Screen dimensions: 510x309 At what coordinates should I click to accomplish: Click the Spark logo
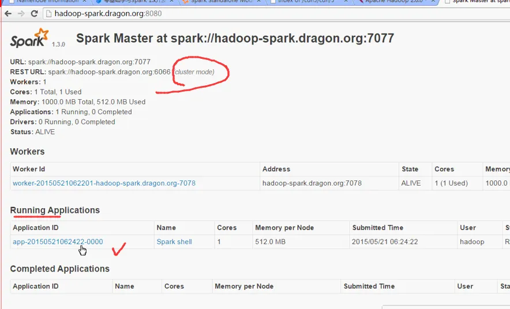29,38
